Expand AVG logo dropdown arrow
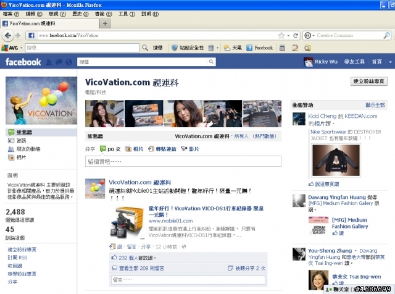Viewport: 395px width, 294px height. click(21, 48)
